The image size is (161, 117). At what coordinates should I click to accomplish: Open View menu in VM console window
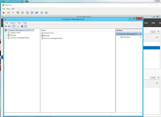8,9
